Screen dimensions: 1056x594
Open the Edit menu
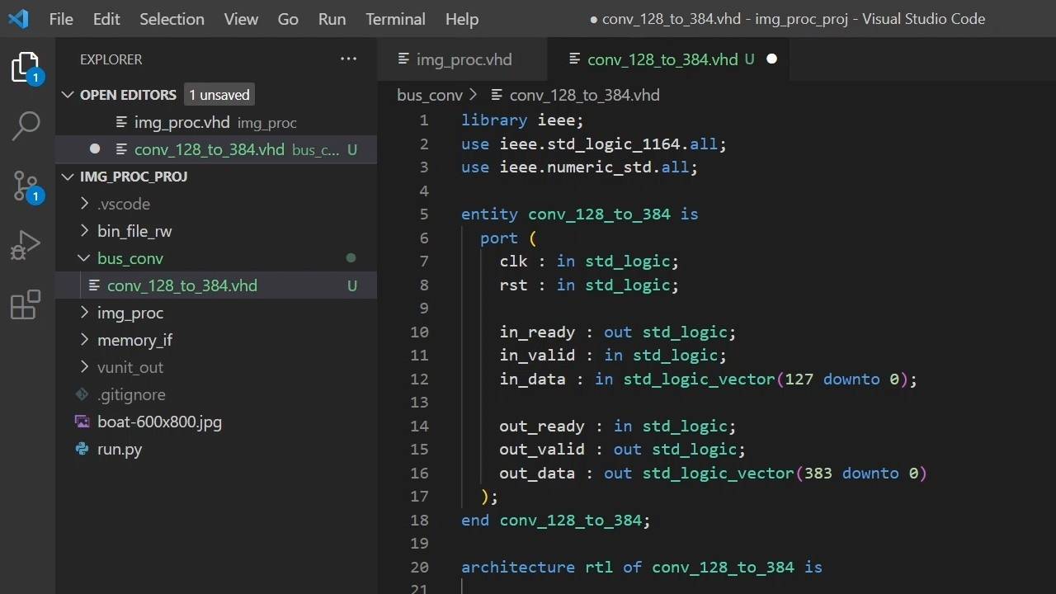pyautogui.click(x=106, y=19)
